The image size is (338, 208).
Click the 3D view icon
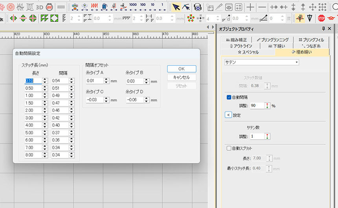(x=39, y=7)
